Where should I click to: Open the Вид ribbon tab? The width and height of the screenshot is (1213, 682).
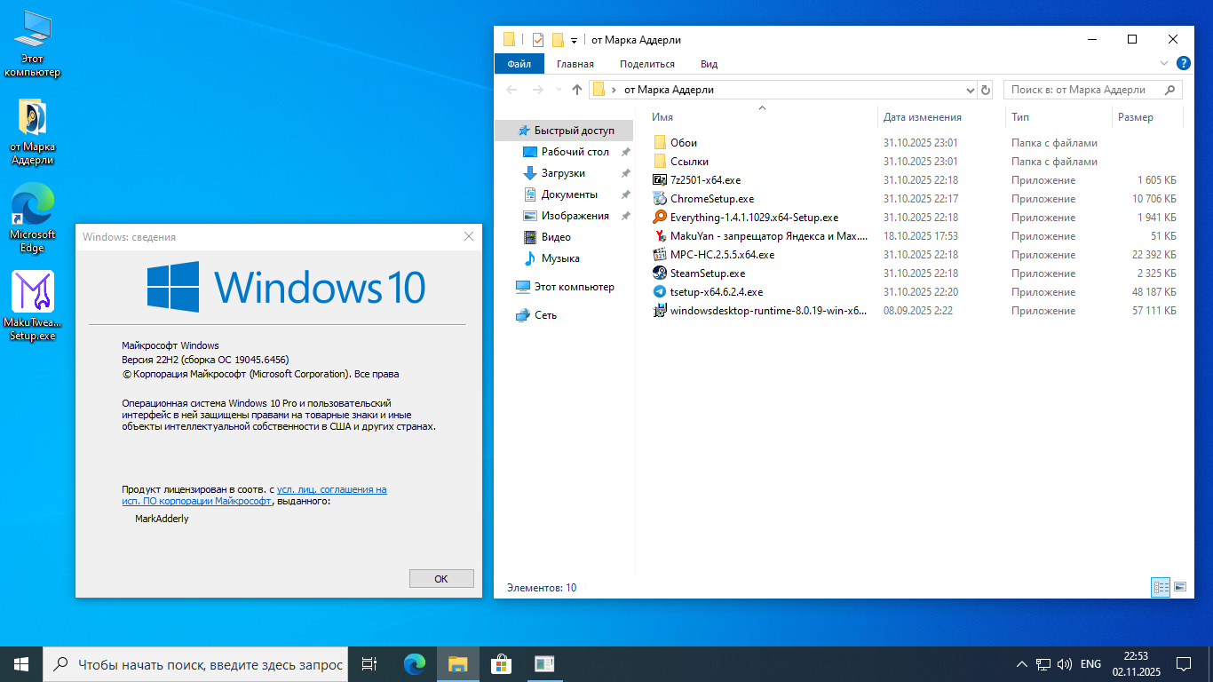(709, 64)
